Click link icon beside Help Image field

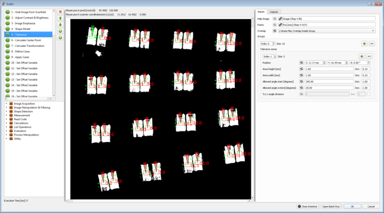pos(281,19)
